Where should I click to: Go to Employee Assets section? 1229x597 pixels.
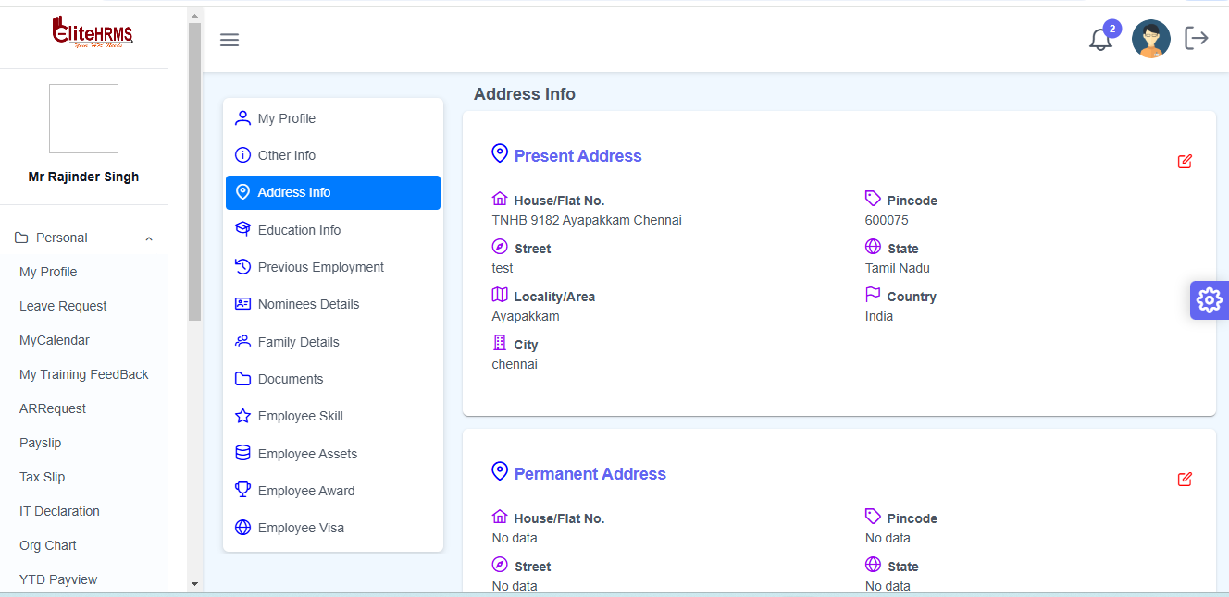(x=307, y=454)
